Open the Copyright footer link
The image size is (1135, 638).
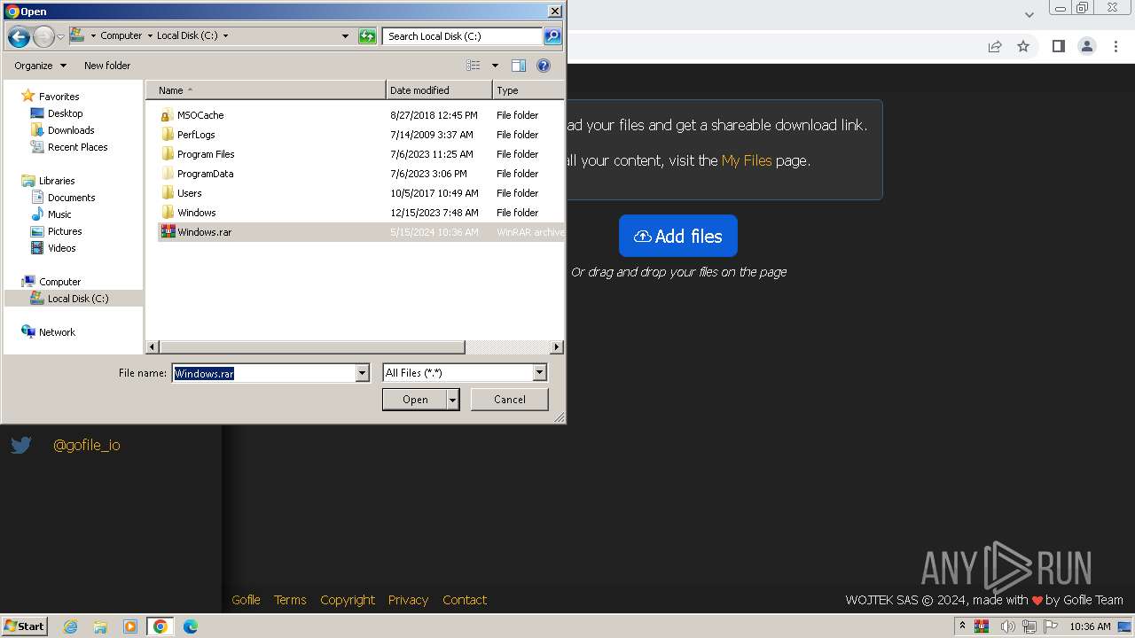(348, 600)
